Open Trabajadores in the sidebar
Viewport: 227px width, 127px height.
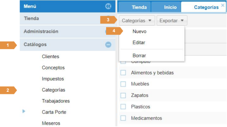56,101
